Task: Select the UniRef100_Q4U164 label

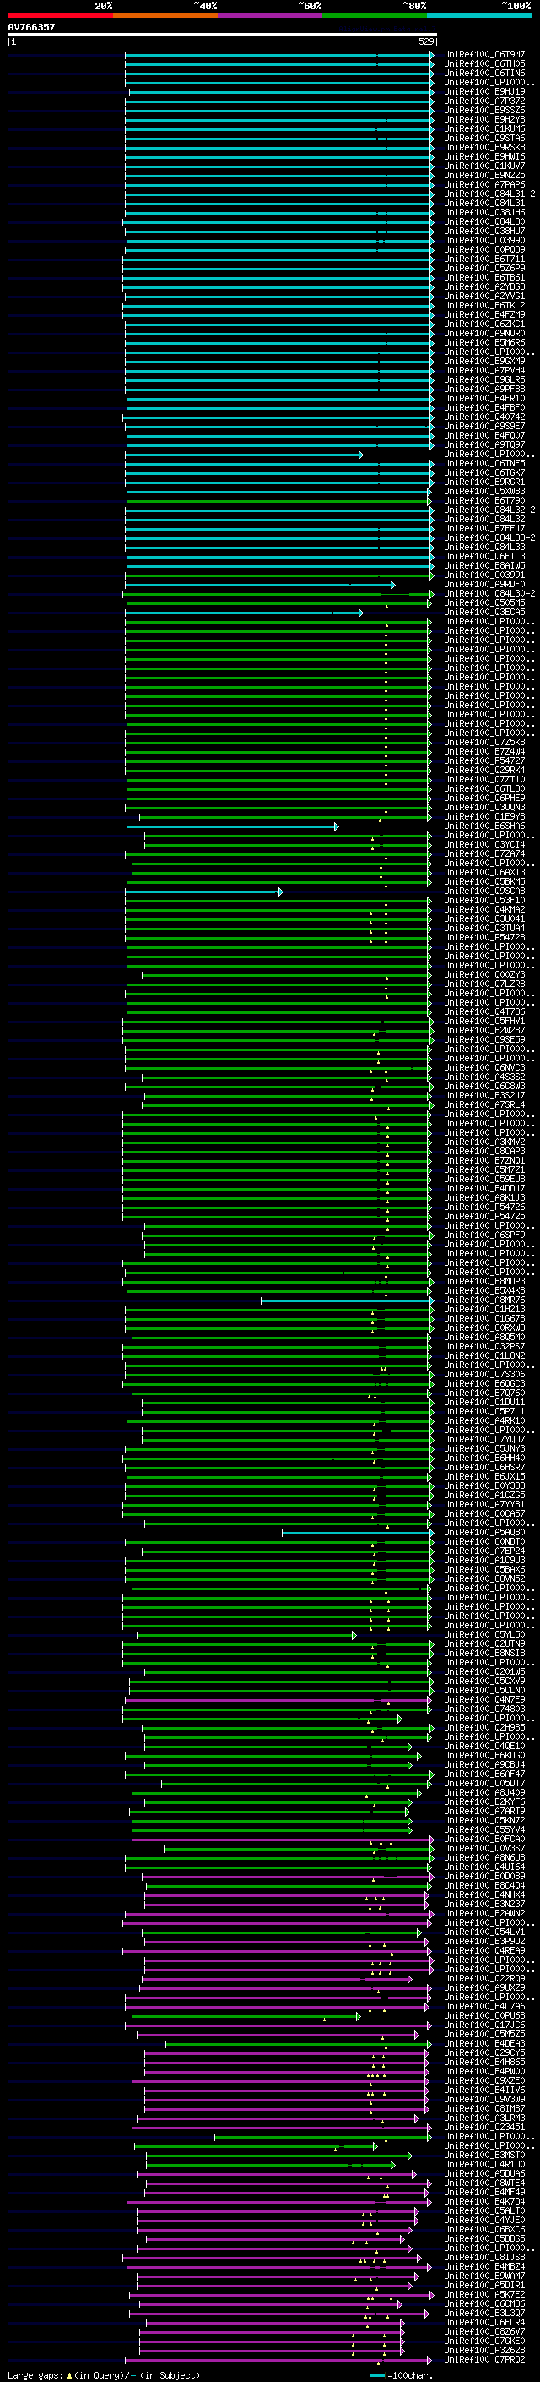Action: [483, 1867]
